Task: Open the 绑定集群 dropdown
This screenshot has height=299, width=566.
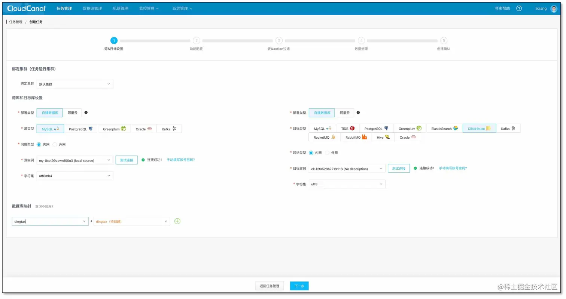Action: click(x=75, y=84)
